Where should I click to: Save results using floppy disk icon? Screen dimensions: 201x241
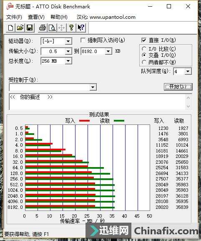click(30, 28)
